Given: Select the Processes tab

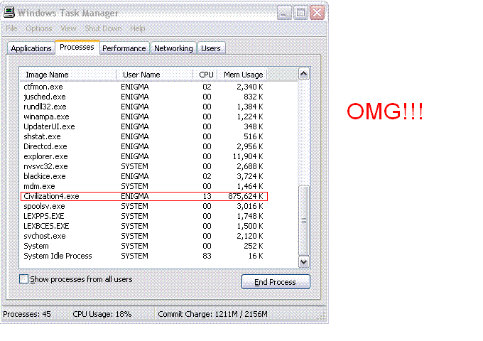Looking at the screenshot, I should (77, 47).
